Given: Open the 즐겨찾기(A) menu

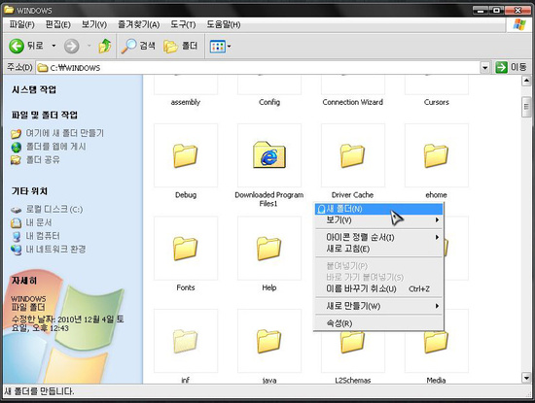Looking at the screenshot, I should [x=138, y=24].
